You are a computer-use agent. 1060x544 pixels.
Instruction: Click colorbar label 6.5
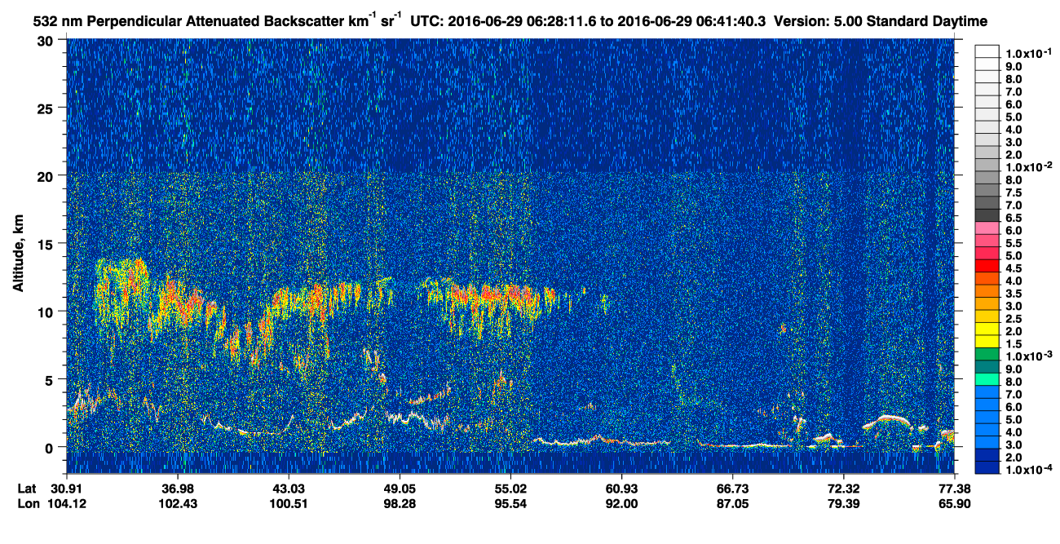[x=1014, y=218]
